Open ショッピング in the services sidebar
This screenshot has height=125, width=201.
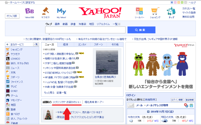(x=16, y=49)
